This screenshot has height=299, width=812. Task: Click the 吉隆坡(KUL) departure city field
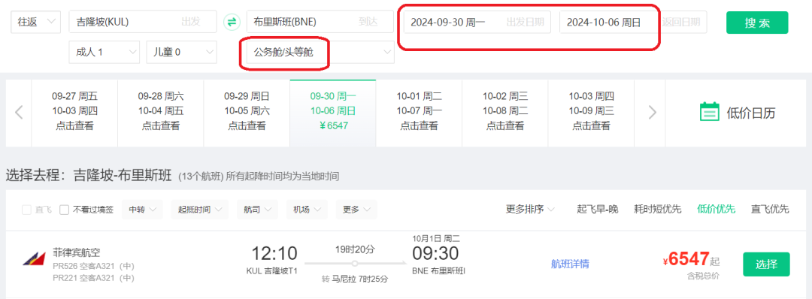tap(142, 22)
